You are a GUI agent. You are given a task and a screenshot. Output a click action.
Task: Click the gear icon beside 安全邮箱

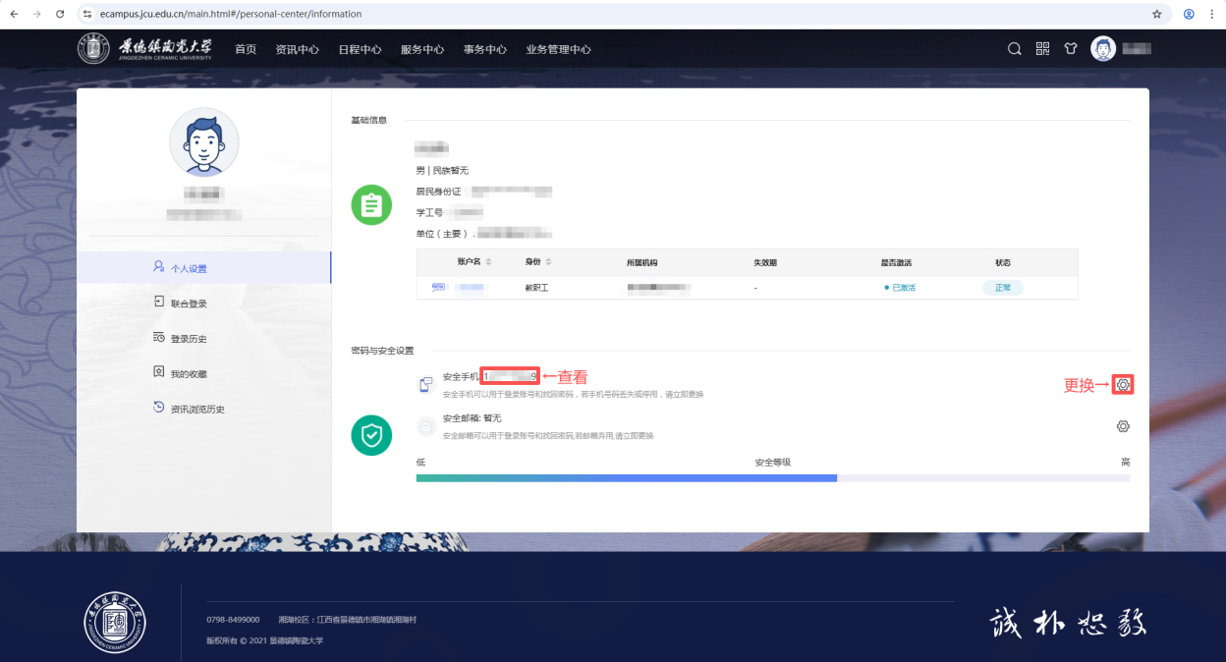tap(1123, 426)
